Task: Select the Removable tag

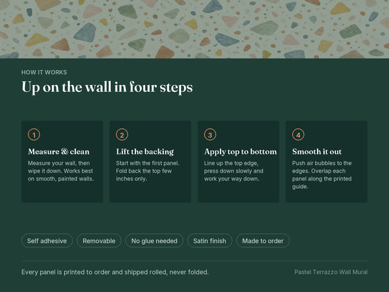Action: pyautogui.click(x=99, y=241)
